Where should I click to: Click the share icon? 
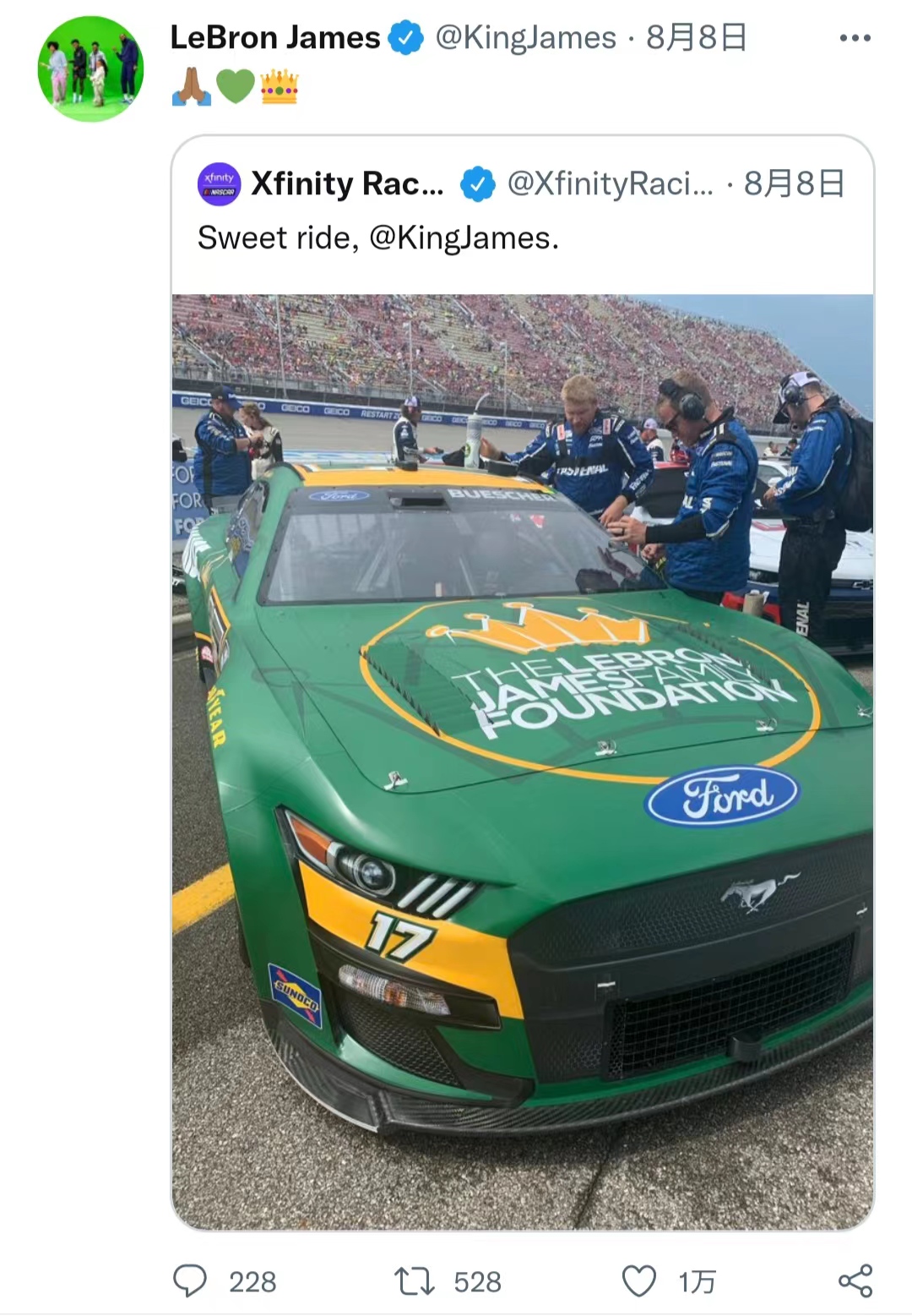855,1281
